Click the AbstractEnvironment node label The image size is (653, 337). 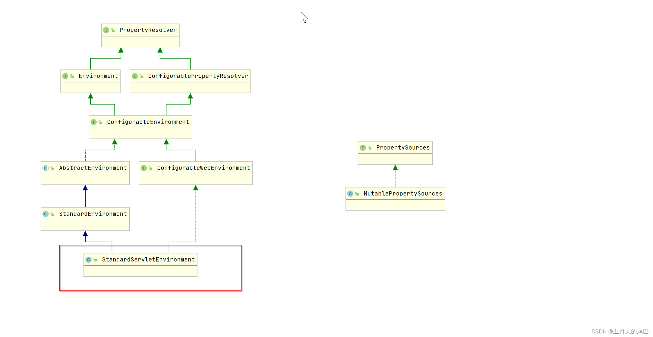point(93,168)
